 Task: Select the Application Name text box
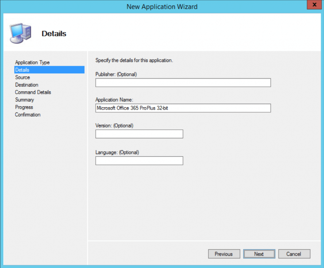coord(183,108)
